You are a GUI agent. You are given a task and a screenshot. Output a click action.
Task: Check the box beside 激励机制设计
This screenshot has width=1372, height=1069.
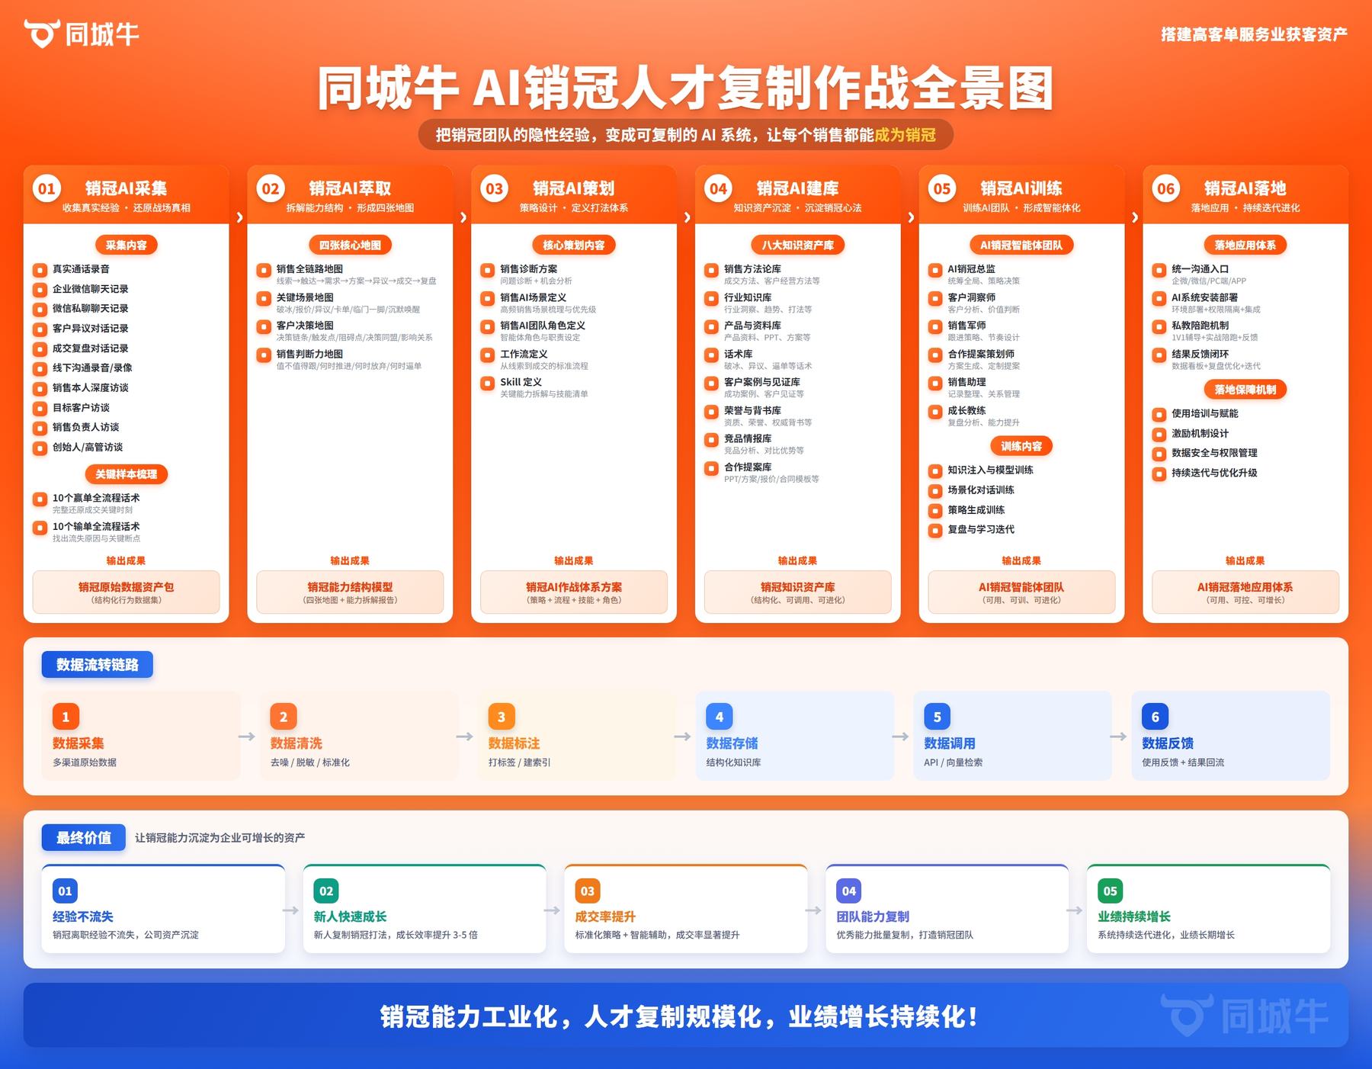pos(1159,435)
